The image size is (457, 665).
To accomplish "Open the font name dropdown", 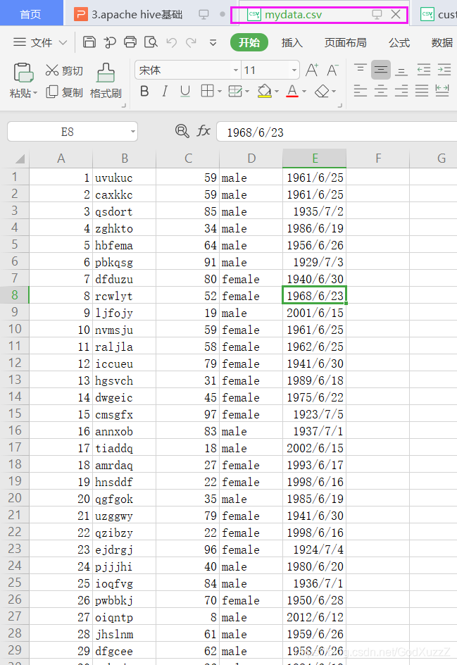I will [236, 70].
